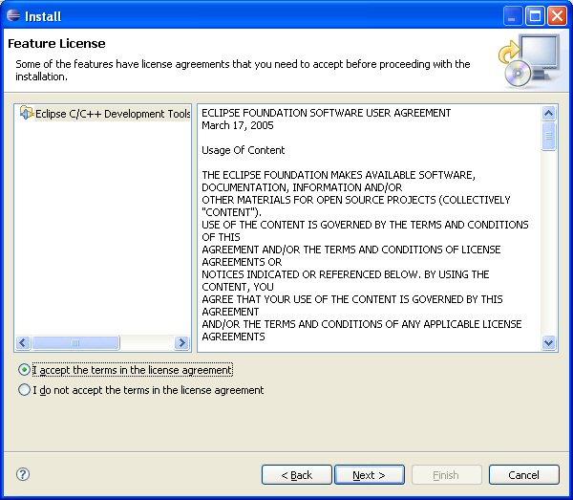Image resolution: width=573 pixels, height=500 pixels.
Task: Maximize the Install window
Action: pos(536,16)
